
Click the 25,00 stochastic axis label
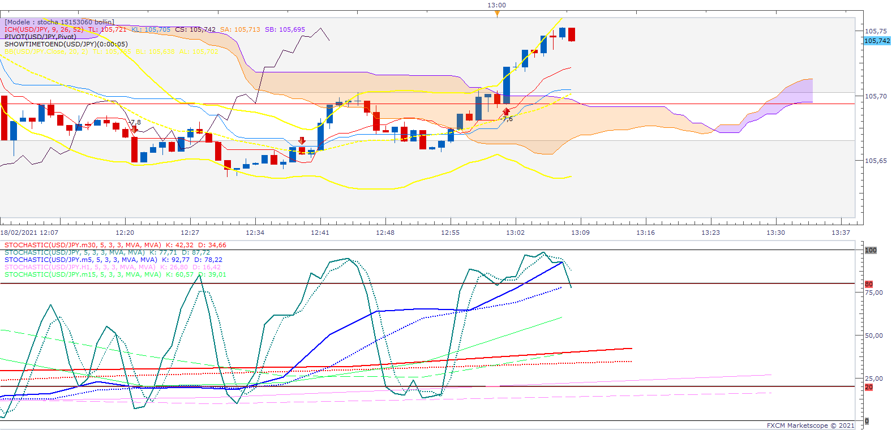pos(874,379)
